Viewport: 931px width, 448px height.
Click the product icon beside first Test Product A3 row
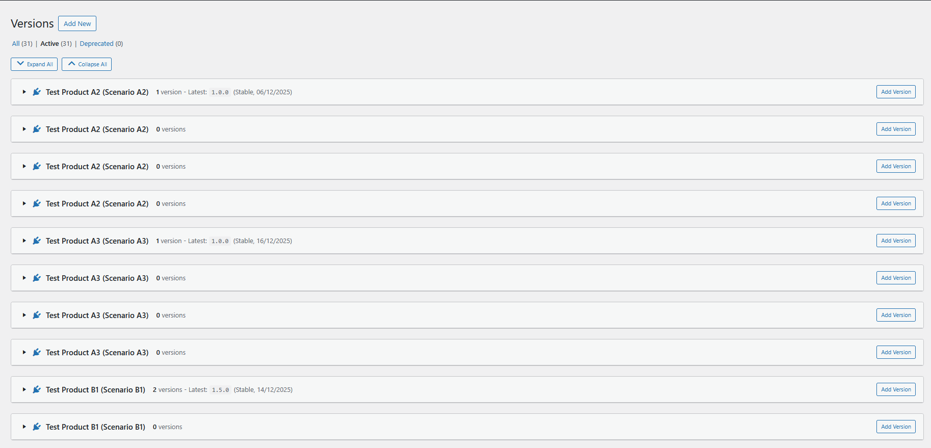(36, 241)
